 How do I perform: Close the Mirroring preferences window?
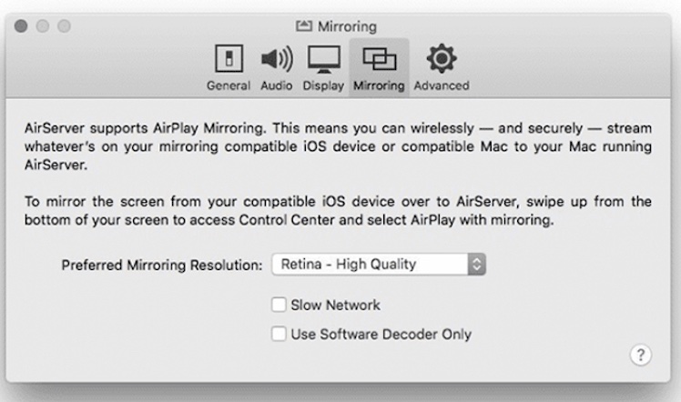22,26
